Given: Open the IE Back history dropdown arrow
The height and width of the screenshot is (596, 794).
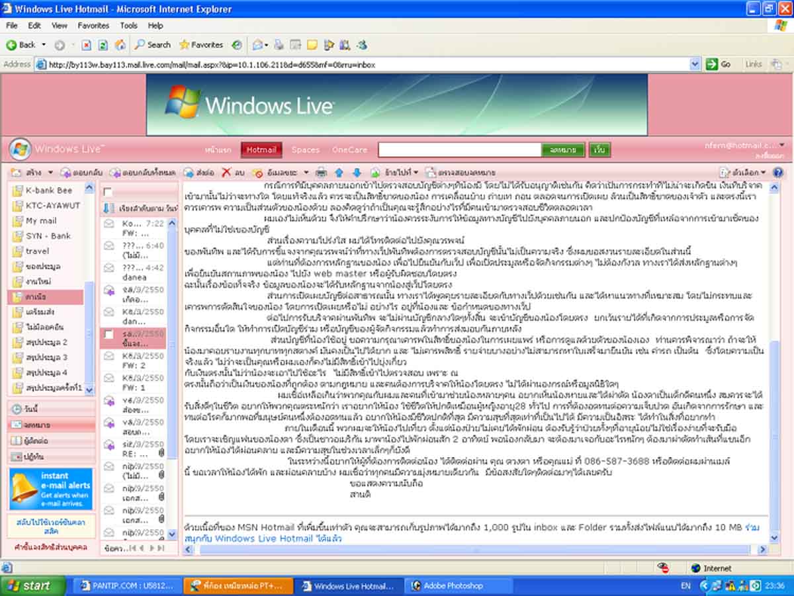Looking at the screenshot, I should coord(44,45).
